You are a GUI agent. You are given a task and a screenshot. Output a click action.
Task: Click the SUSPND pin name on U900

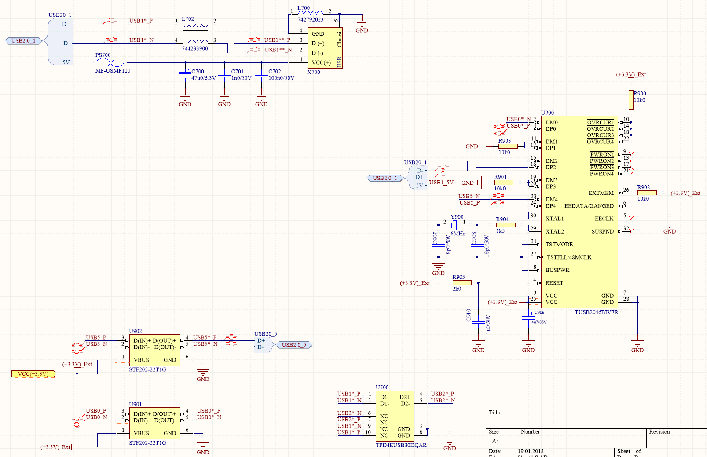(x=603, y=231)
